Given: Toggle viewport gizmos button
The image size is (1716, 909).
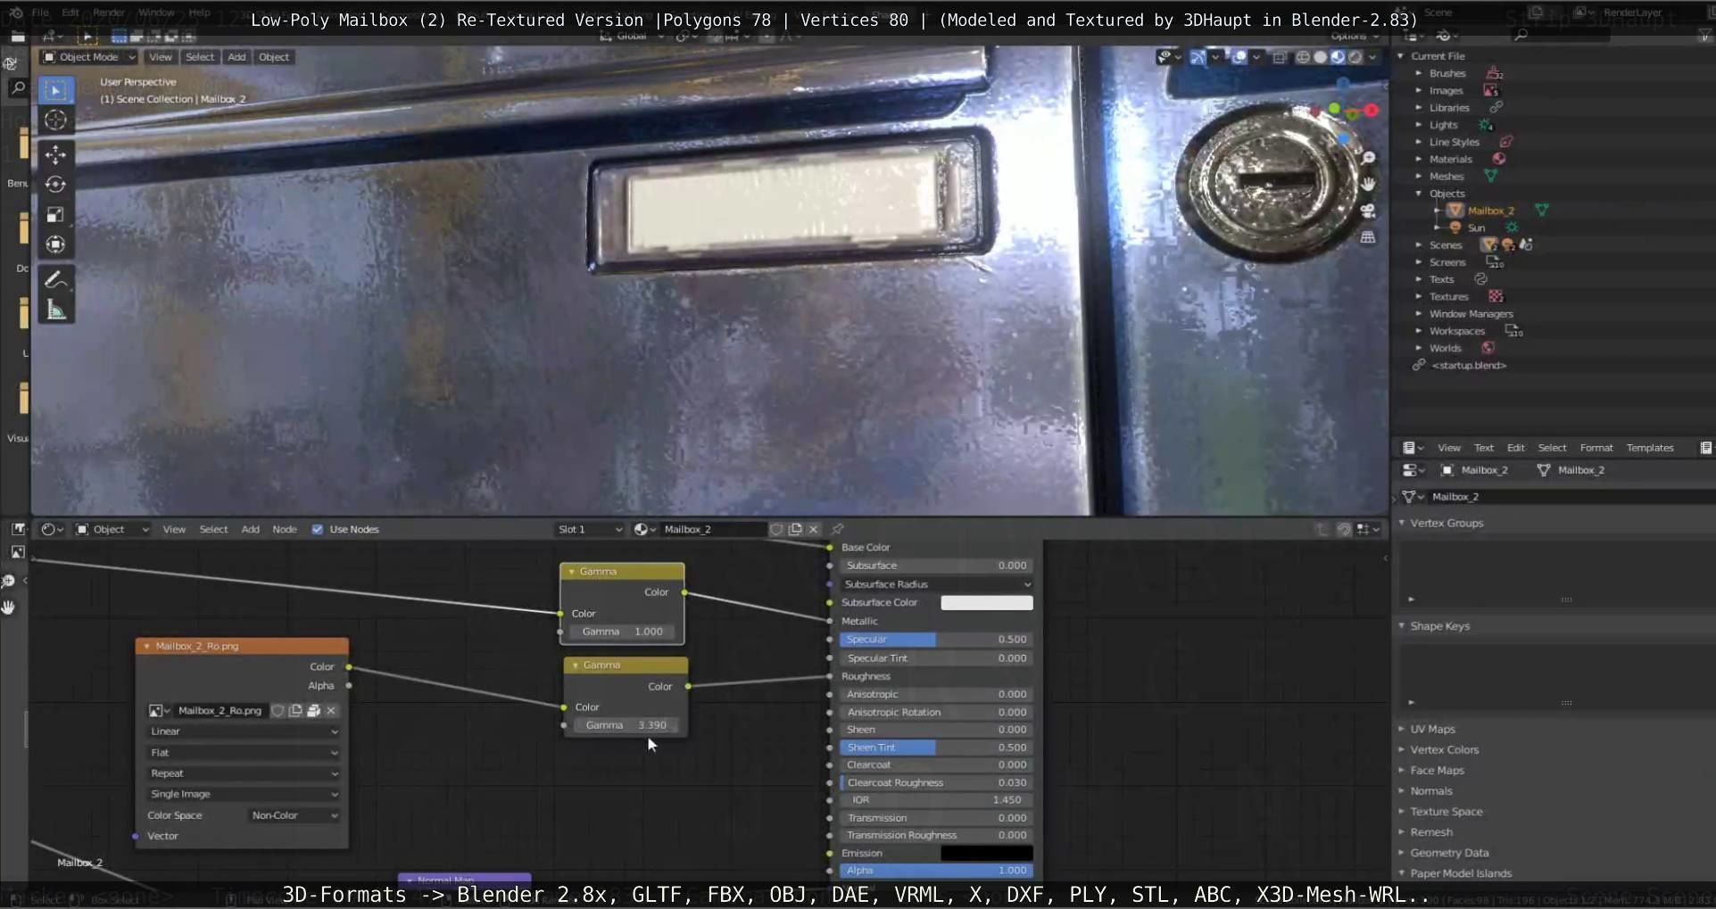Looking at the screenshot, I should [x=1198, y=57].
